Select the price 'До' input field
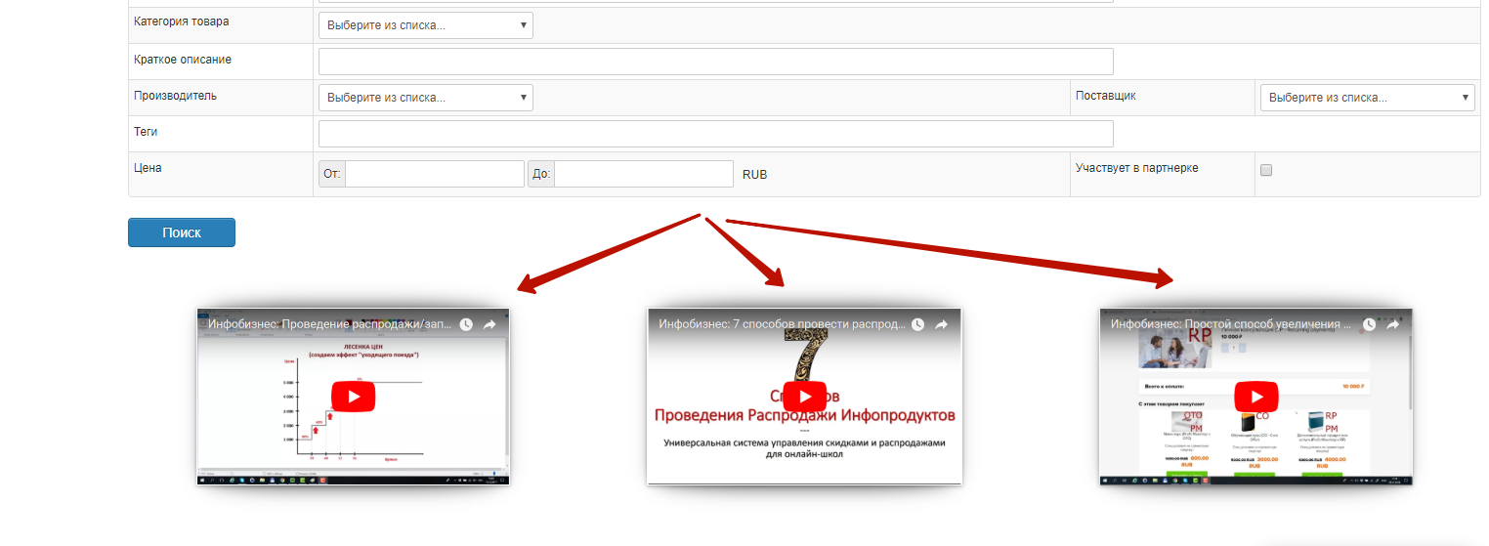 [x=643, y=174]
